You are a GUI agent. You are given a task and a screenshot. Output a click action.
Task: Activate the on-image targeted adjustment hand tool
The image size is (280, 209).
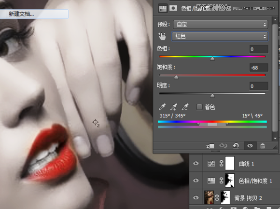(162, 36)
